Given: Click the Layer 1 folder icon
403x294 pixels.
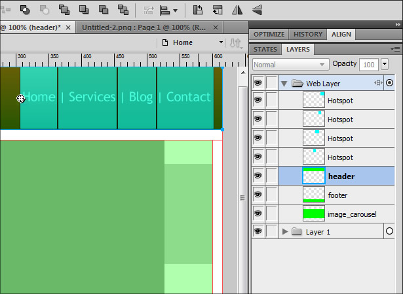Looking at the screenshot, I should tap(296, 232).
